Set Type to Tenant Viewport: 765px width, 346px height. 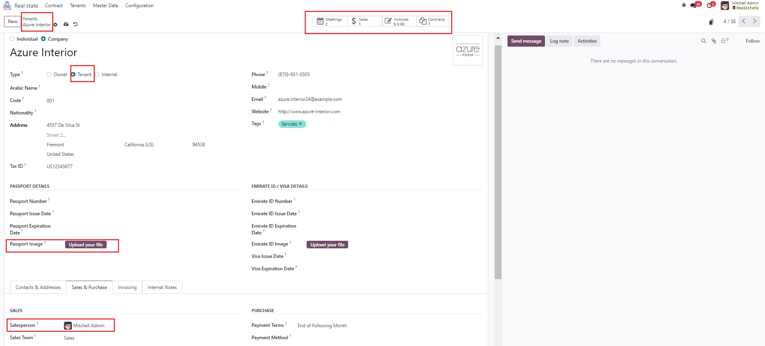click(x=73, y=75)
